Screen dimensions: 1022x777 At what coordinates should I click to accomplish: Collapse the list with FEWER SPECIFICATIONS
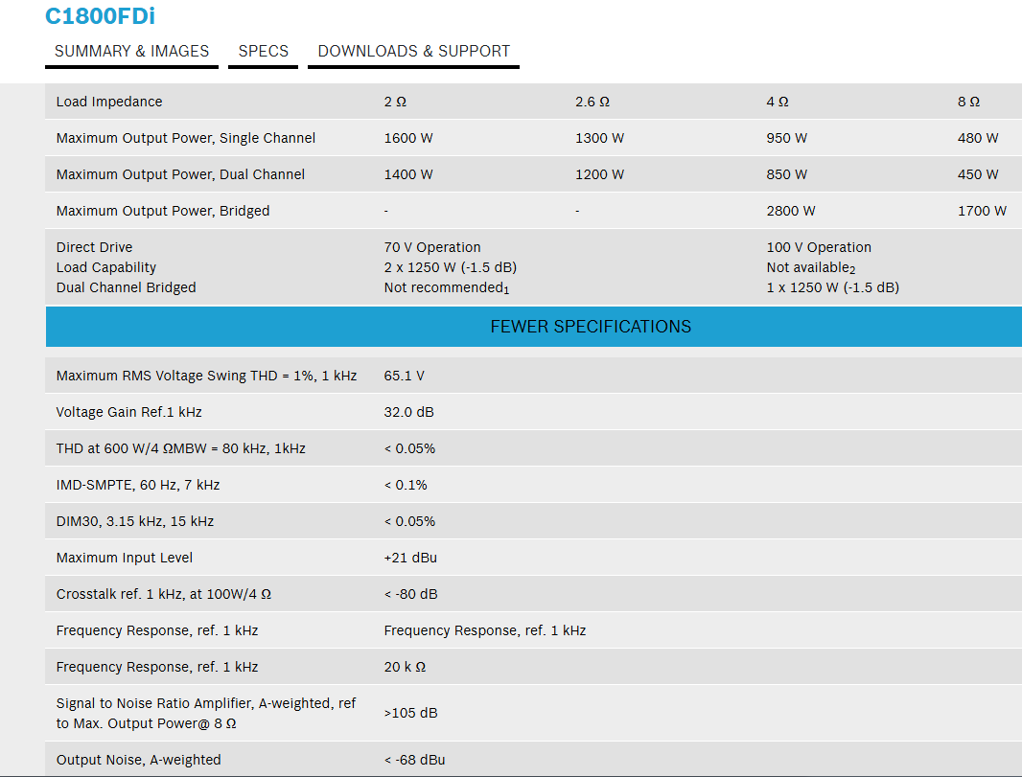click(x=534, y=327)
